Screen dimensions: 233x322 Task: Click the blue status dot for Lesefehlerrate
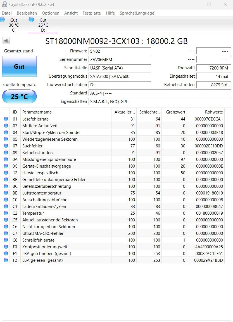(x=6, y=119)
